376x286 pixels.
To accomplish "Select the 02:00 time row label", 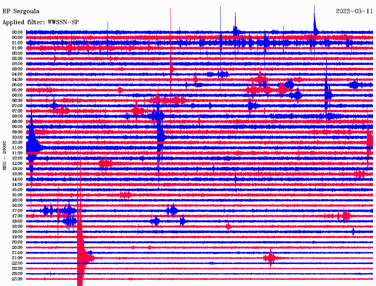I will click(x=17, y=53).
